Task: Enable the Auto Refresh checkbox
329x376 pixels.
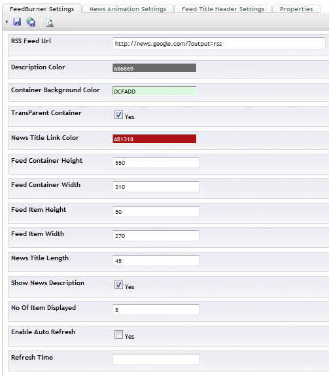Action: [x=118, y=335]
